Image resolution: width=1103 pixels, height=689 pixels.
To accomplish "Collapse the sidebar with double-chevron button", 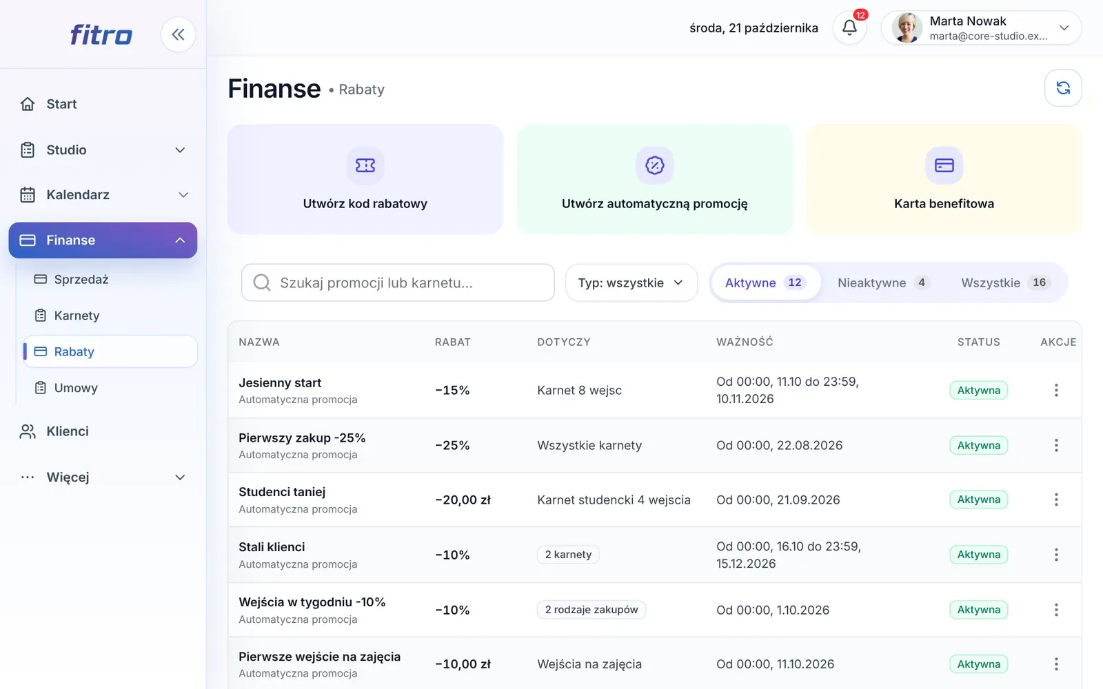I will point(178,34).
